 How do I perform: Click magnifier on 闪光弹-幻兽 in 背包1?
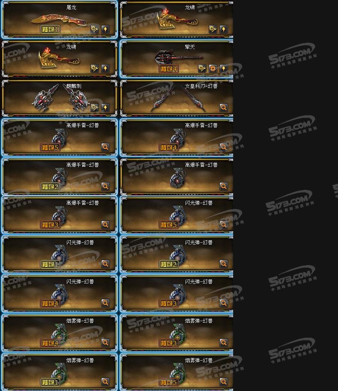(105, 264)
